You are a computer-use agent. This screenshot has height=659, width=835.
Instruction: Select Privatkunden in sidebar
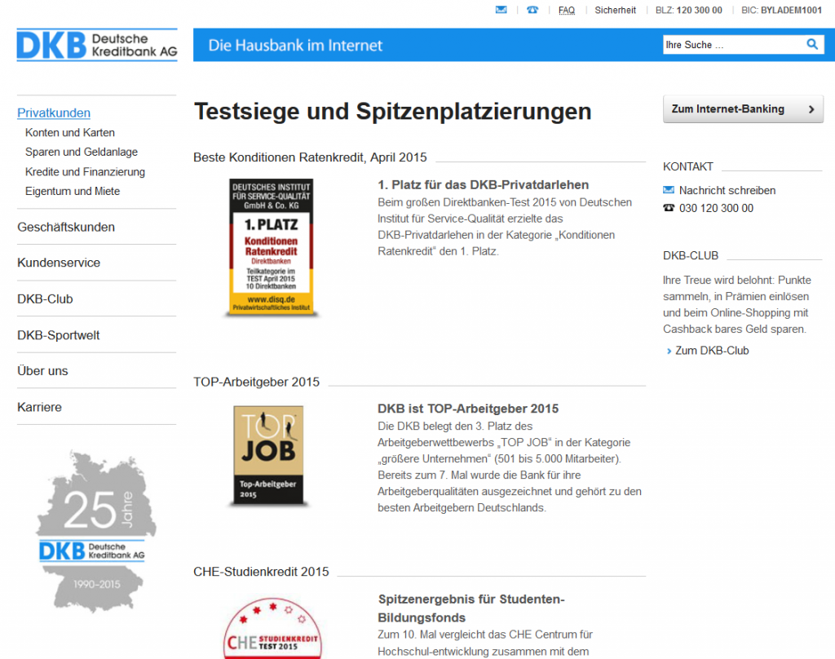tap(54, 113)
